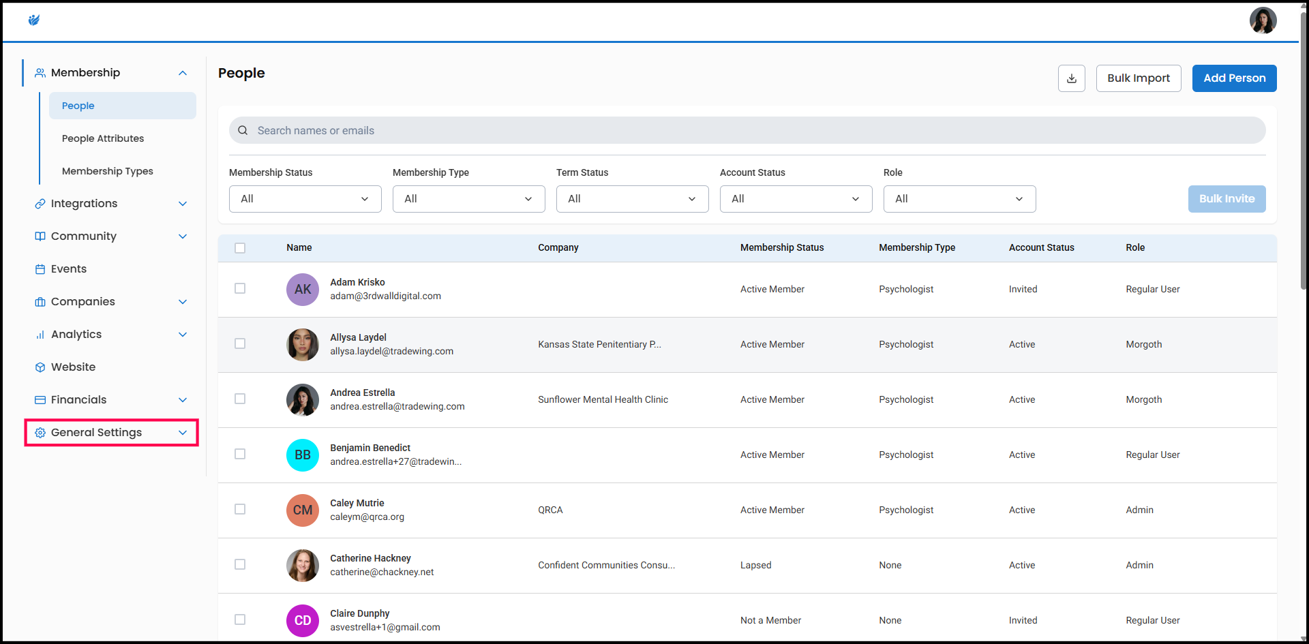Click the Bulk Import button
The image size is (1309, 644).
tap(1138, 78)
